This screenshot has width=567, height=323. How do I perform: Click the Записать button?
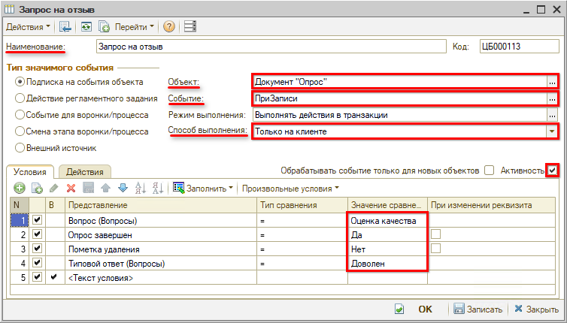[x=478, y=309]
